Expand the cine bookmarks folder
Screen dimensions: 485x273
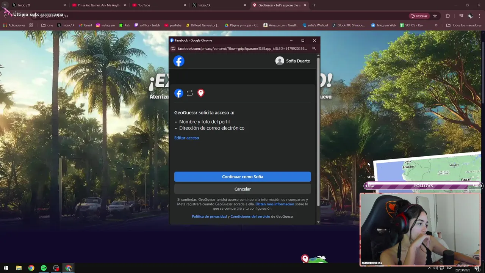point(47,25)
